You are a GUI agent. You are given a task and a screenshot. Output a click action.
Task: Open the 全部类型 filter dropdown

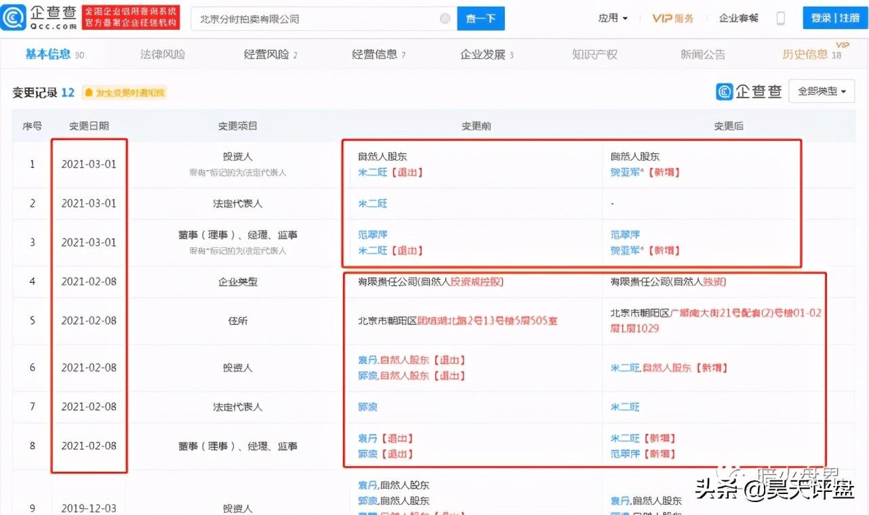822,91
